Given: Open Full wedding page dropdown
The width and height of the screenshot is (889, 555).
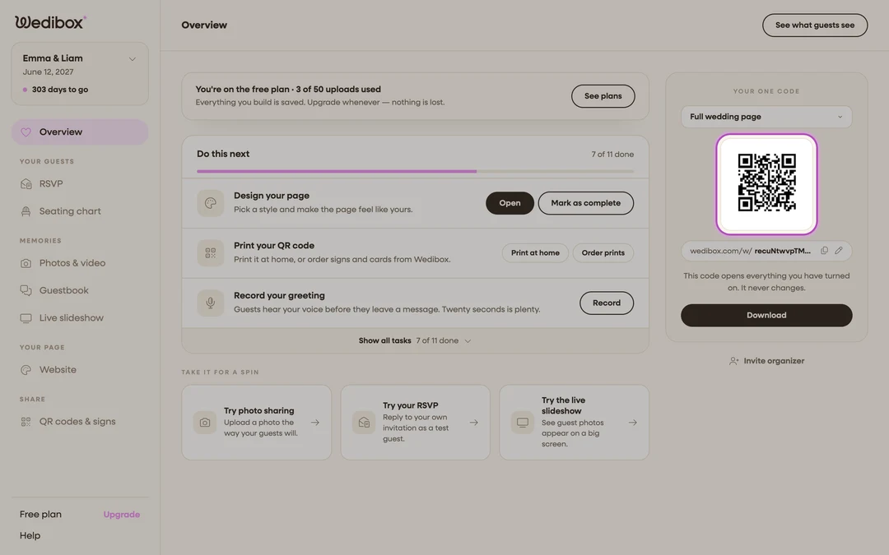Looking at the screenshot, I should tap(766, 117).
